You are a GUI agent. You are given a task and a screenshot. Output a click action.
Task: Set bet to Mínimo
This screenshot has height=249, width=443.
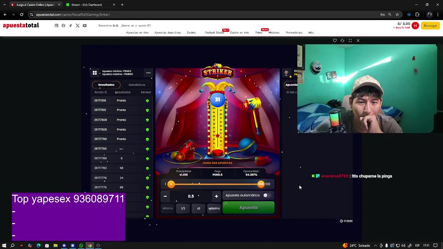tap(168, 208)
